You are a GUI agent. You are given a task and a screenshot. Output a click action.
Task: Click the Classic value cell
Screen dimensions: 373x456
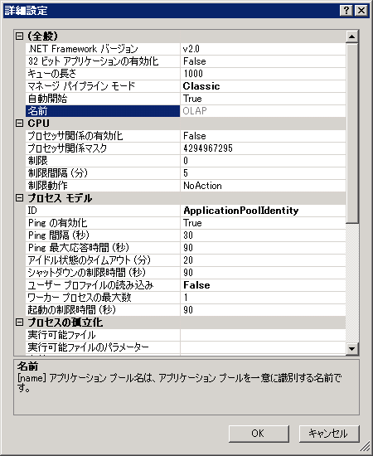[x=263, y=86]
